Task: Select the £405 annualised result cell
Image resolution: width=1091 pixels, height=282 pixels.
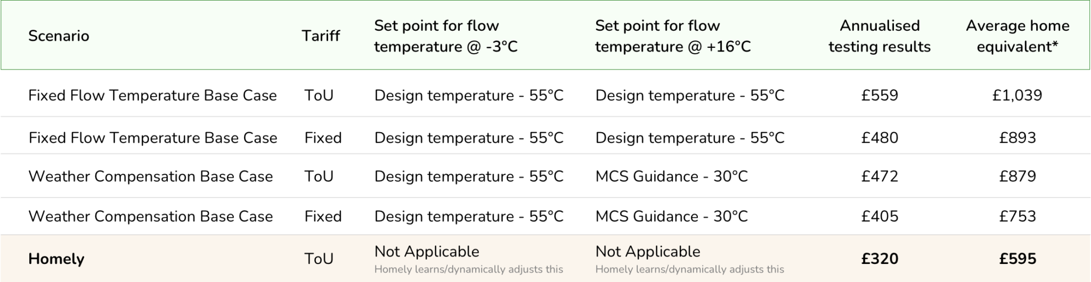Action: [880, 216]
